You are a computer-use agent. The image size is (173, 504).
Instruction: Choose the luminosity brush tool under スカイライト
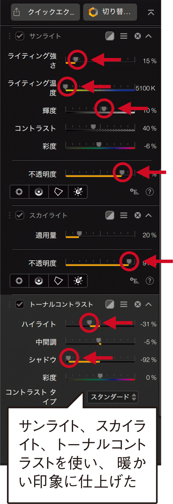(x=78, y=281)
